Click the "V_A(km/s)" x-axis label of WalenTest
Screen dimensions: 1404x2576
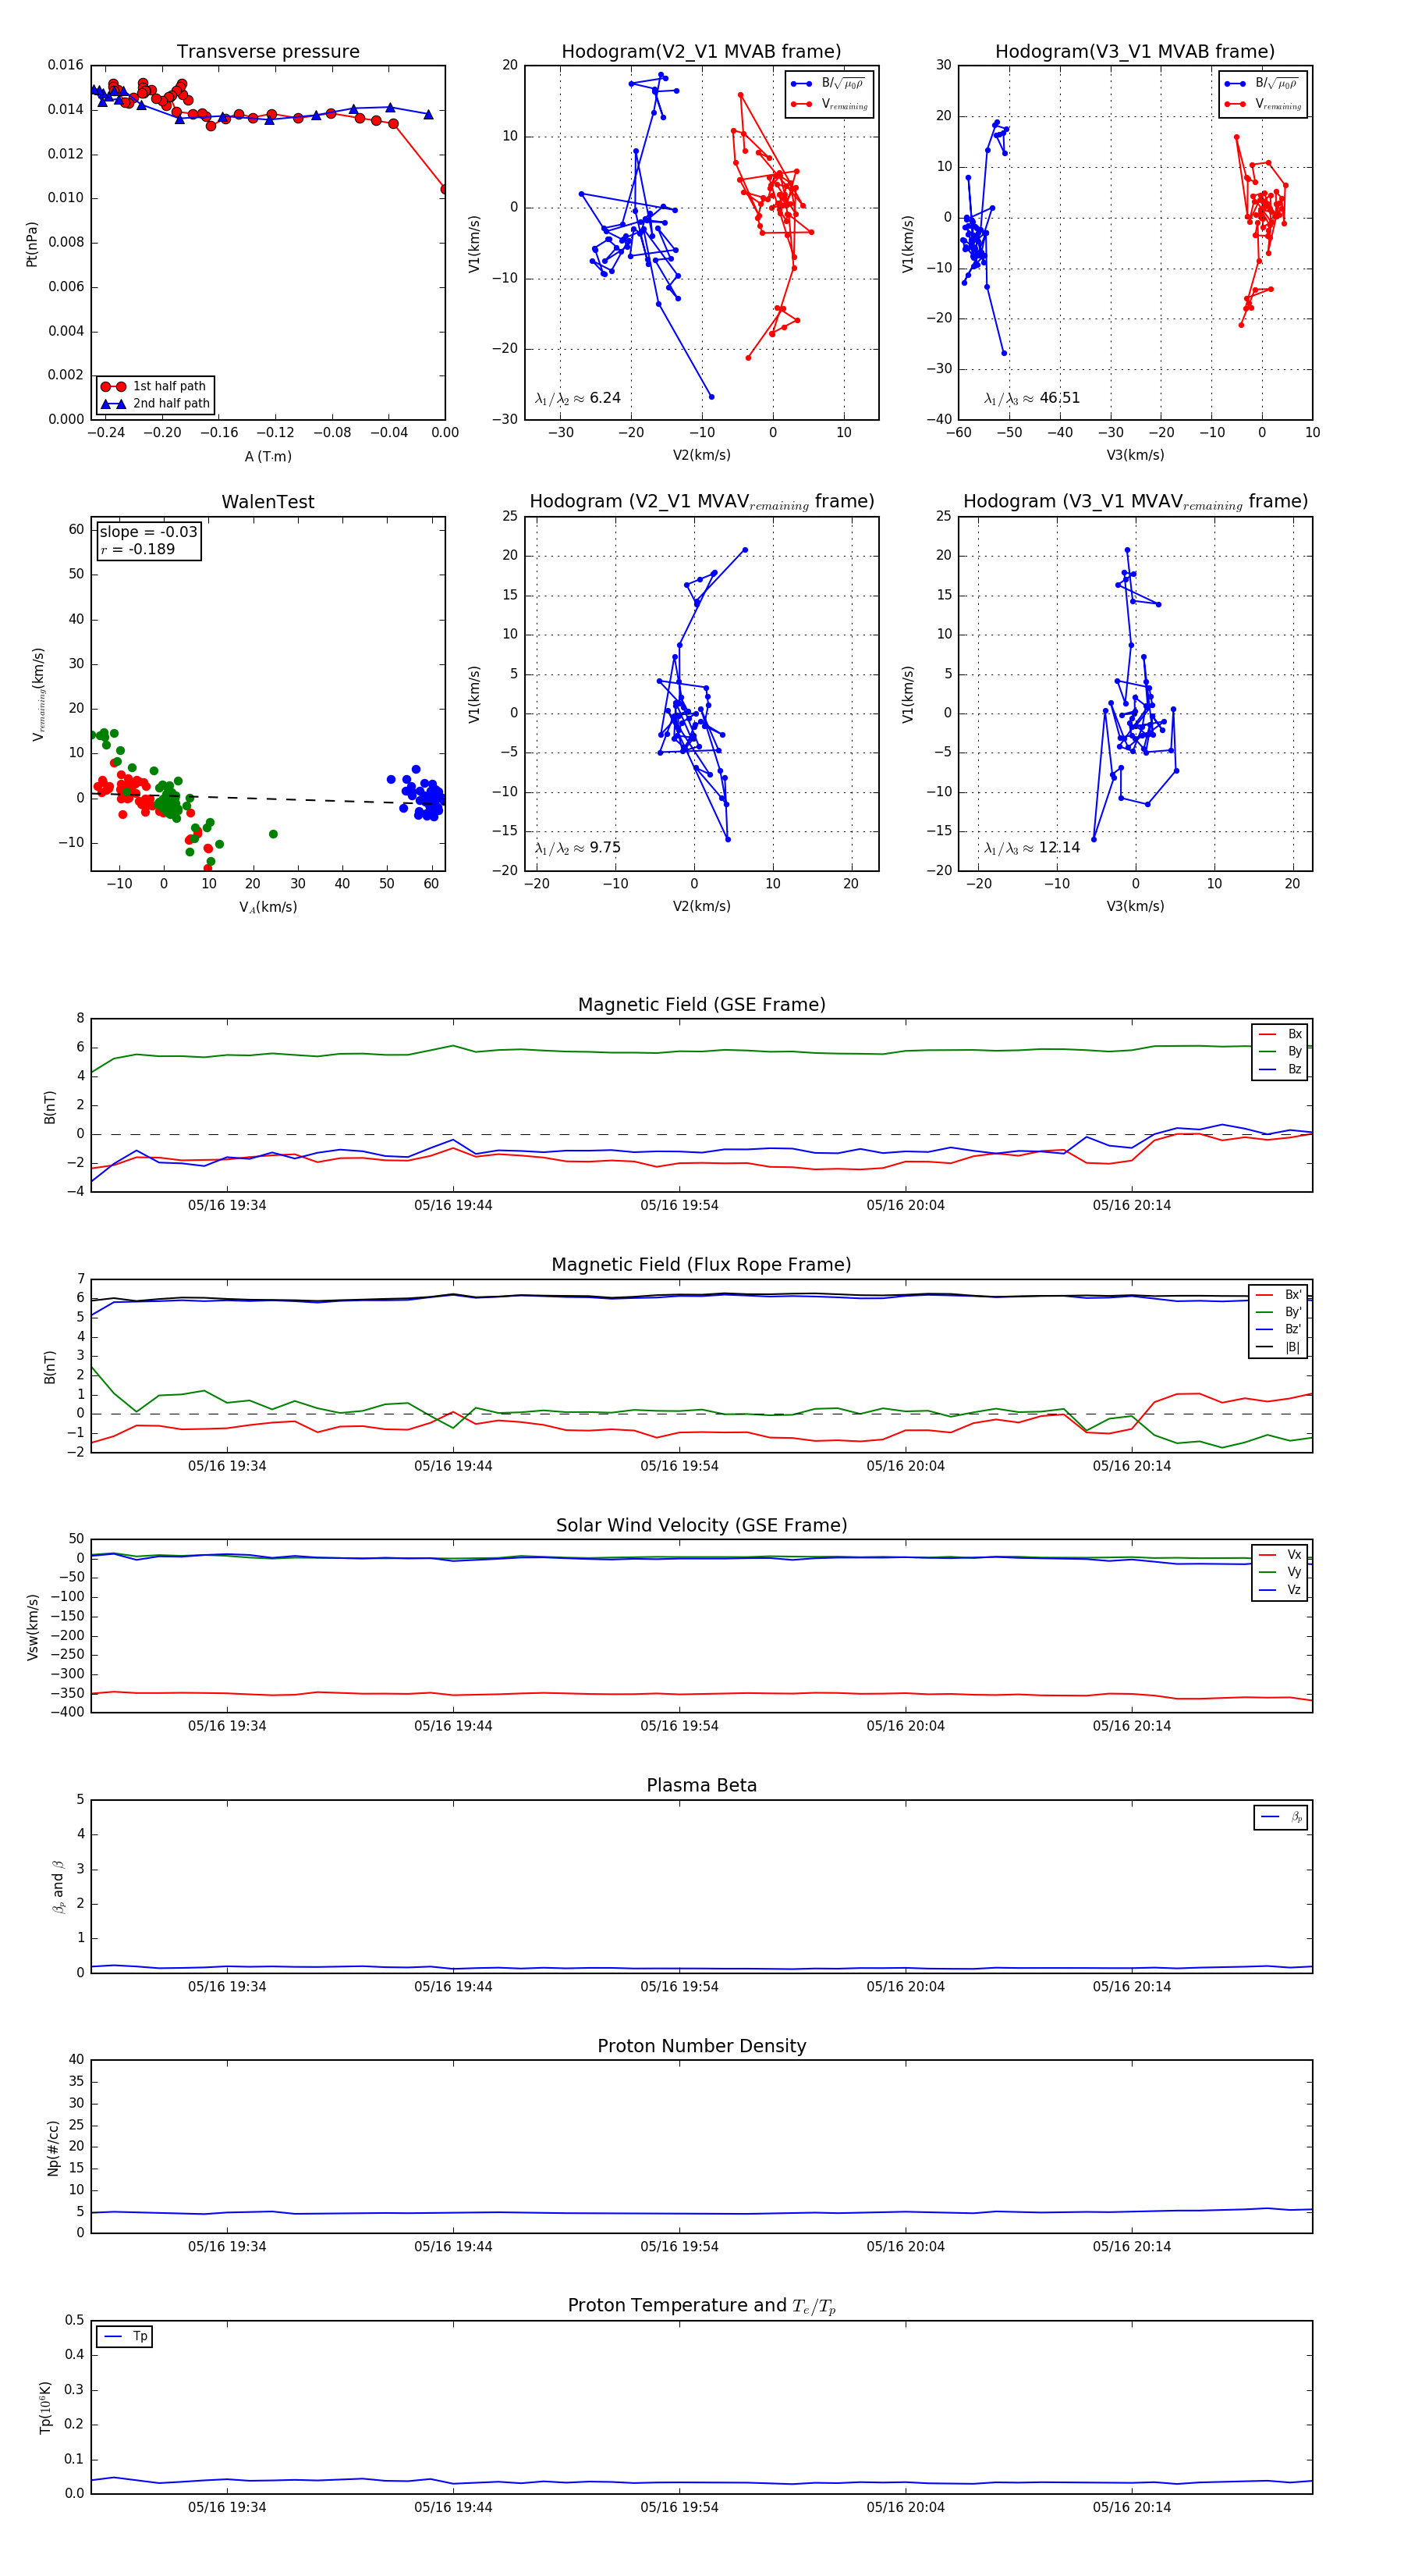click(268, 907)
